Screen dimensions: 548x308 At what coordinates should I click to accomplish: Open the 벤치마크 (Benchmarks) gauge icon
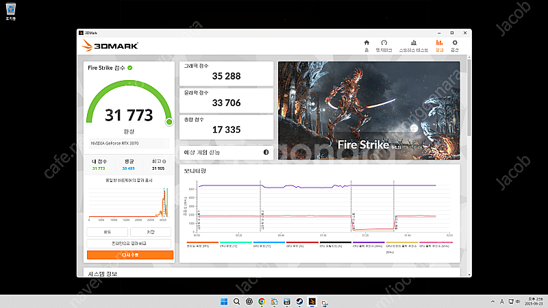[386, 44]
